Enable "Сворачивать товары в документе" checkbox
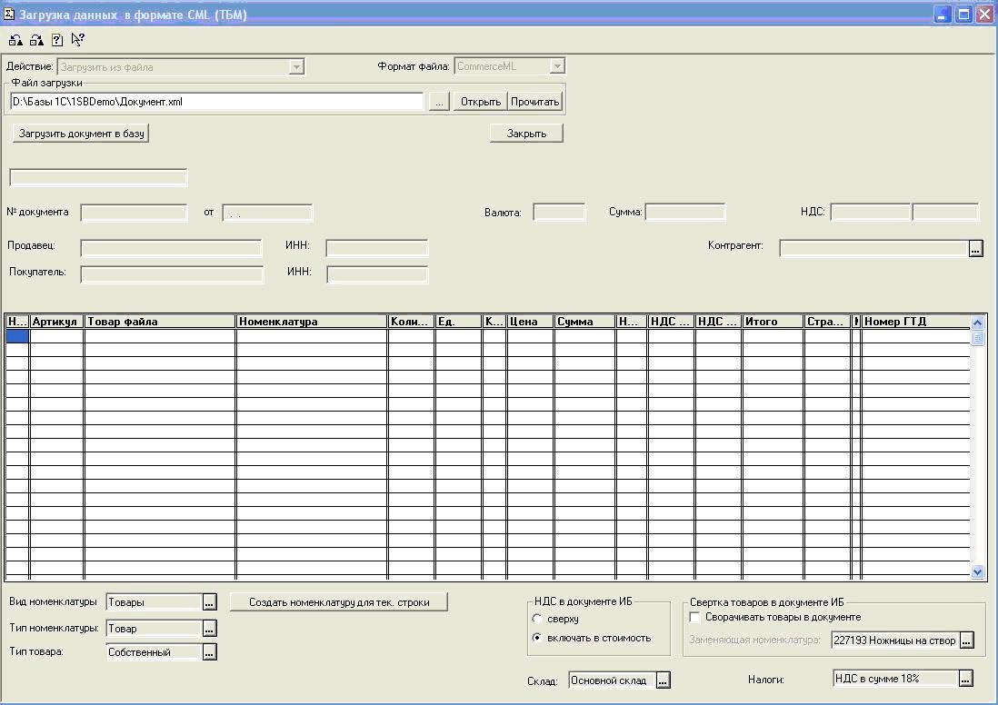The image size is (998, 705). pyautogui.click(x=695, y=618)
